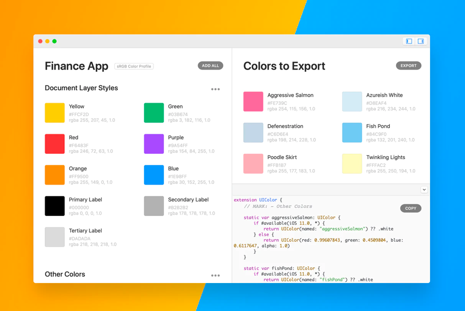The image size is (465, 311).
Task: Select the Primary Label black swatch
Action: coord(54,206)
